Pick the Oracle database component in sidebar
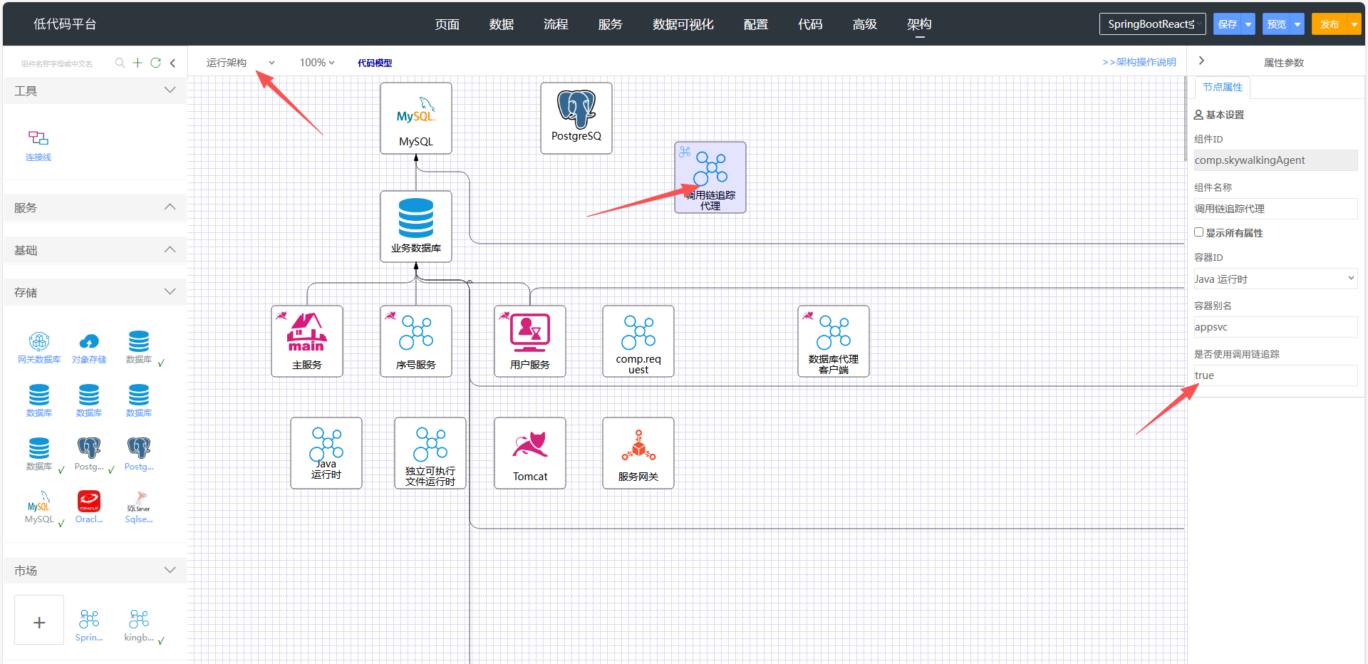 click(89, 507)
